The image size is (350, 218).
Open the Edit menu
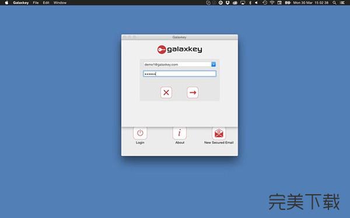tap(46, 3)
